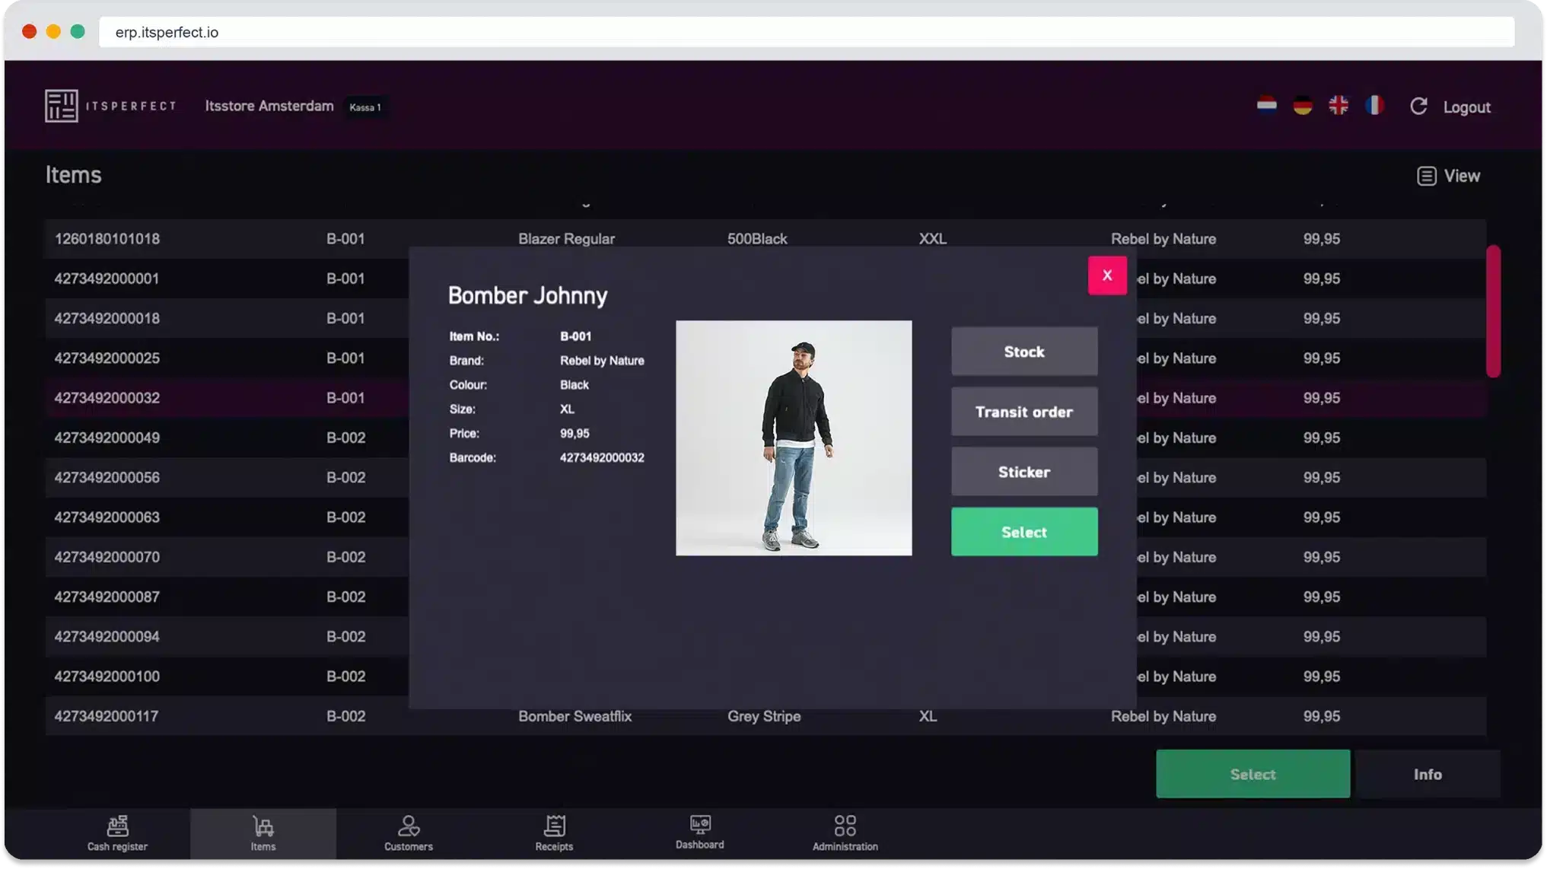Image resolution: width=1547 pixels, height=869 pixels.
Task: Click the 500Black colour cell
Action: (x=756, y=239)
